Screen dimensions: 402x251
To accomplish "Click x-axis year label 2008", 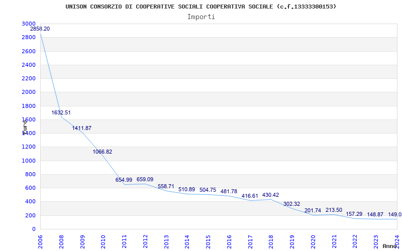I will 61,242.
